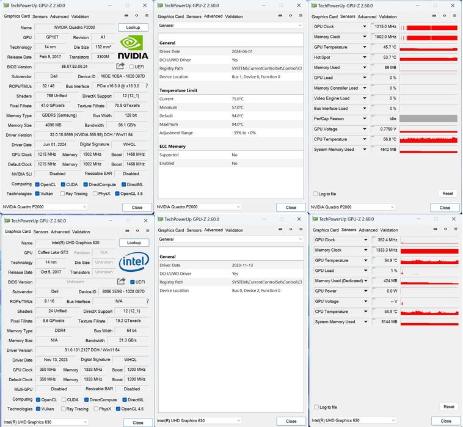Switch to Graphics Card tab in NVIDIA Advanced window

click(170, 16)
